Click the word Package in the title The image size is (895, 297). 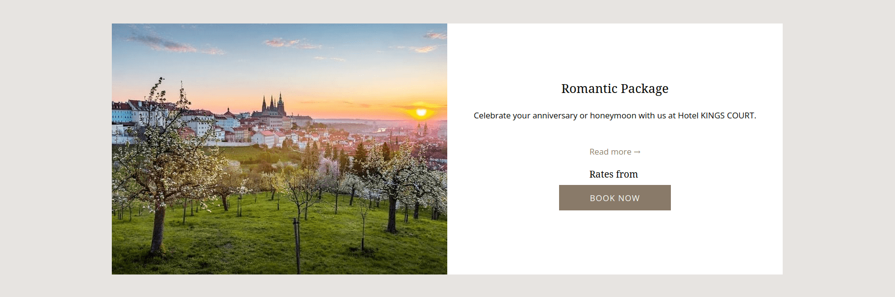click(x=644, y=89)
